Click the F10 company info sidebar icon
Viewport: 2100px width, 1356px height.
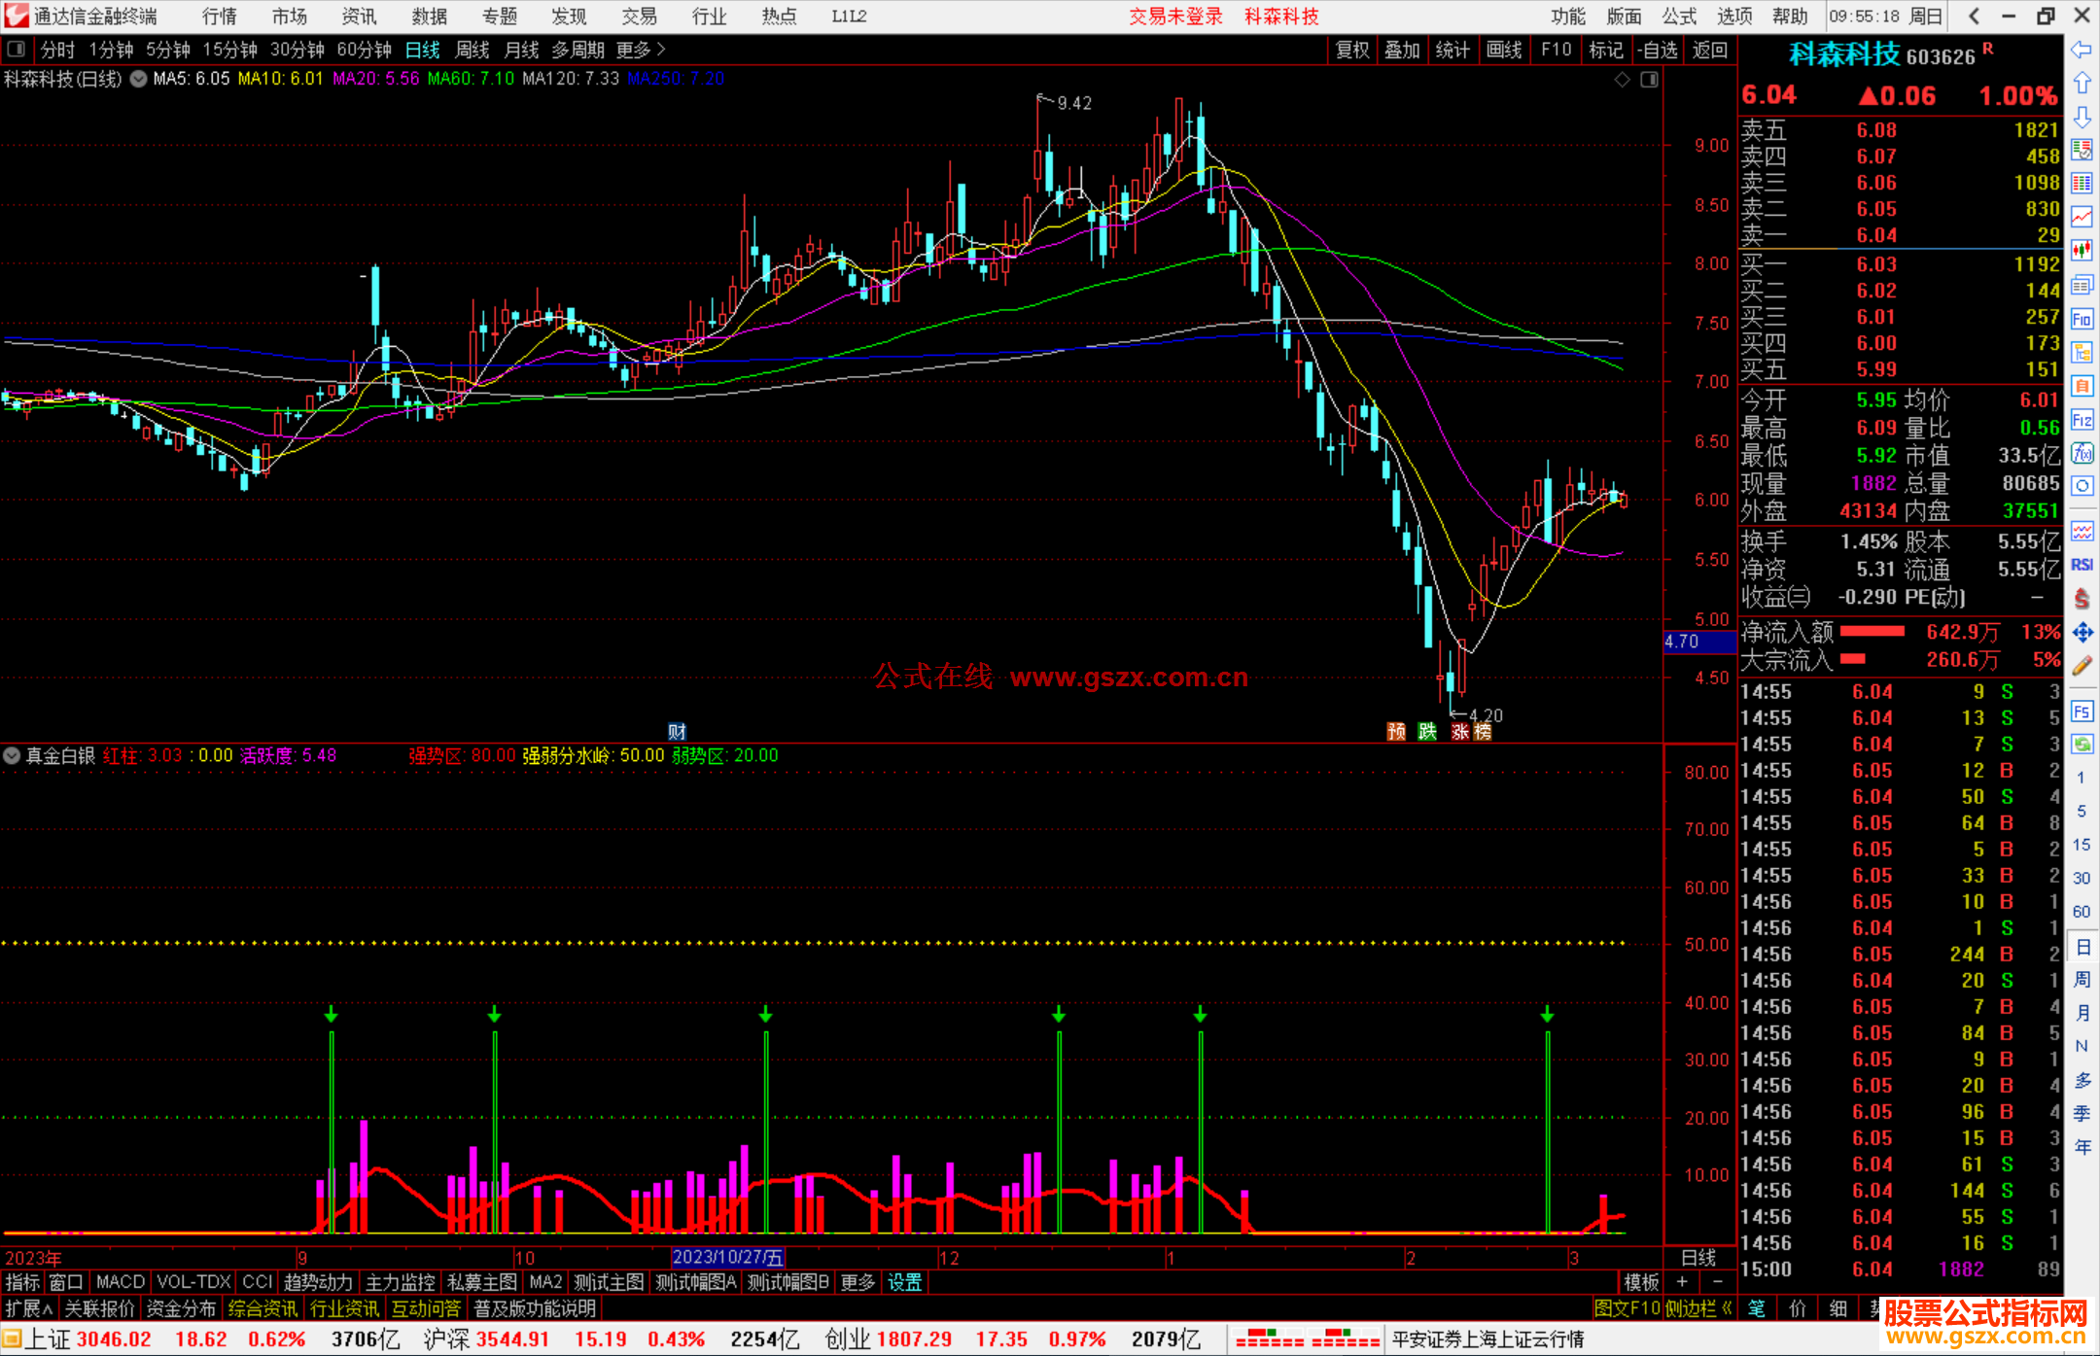(x=2082, y=319)
